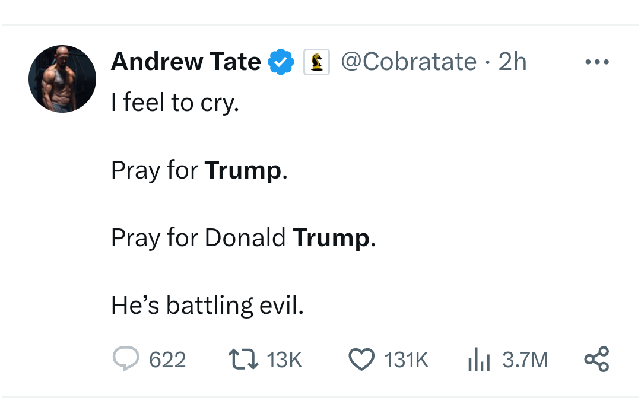Like the tweet with the heart icon
Image resolution: width=641 pixels, height=407 pixels.
[x=361, y=360]
